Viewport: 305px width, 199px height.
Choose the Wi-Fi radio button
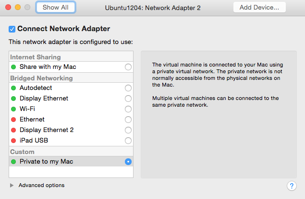(128, 109)
